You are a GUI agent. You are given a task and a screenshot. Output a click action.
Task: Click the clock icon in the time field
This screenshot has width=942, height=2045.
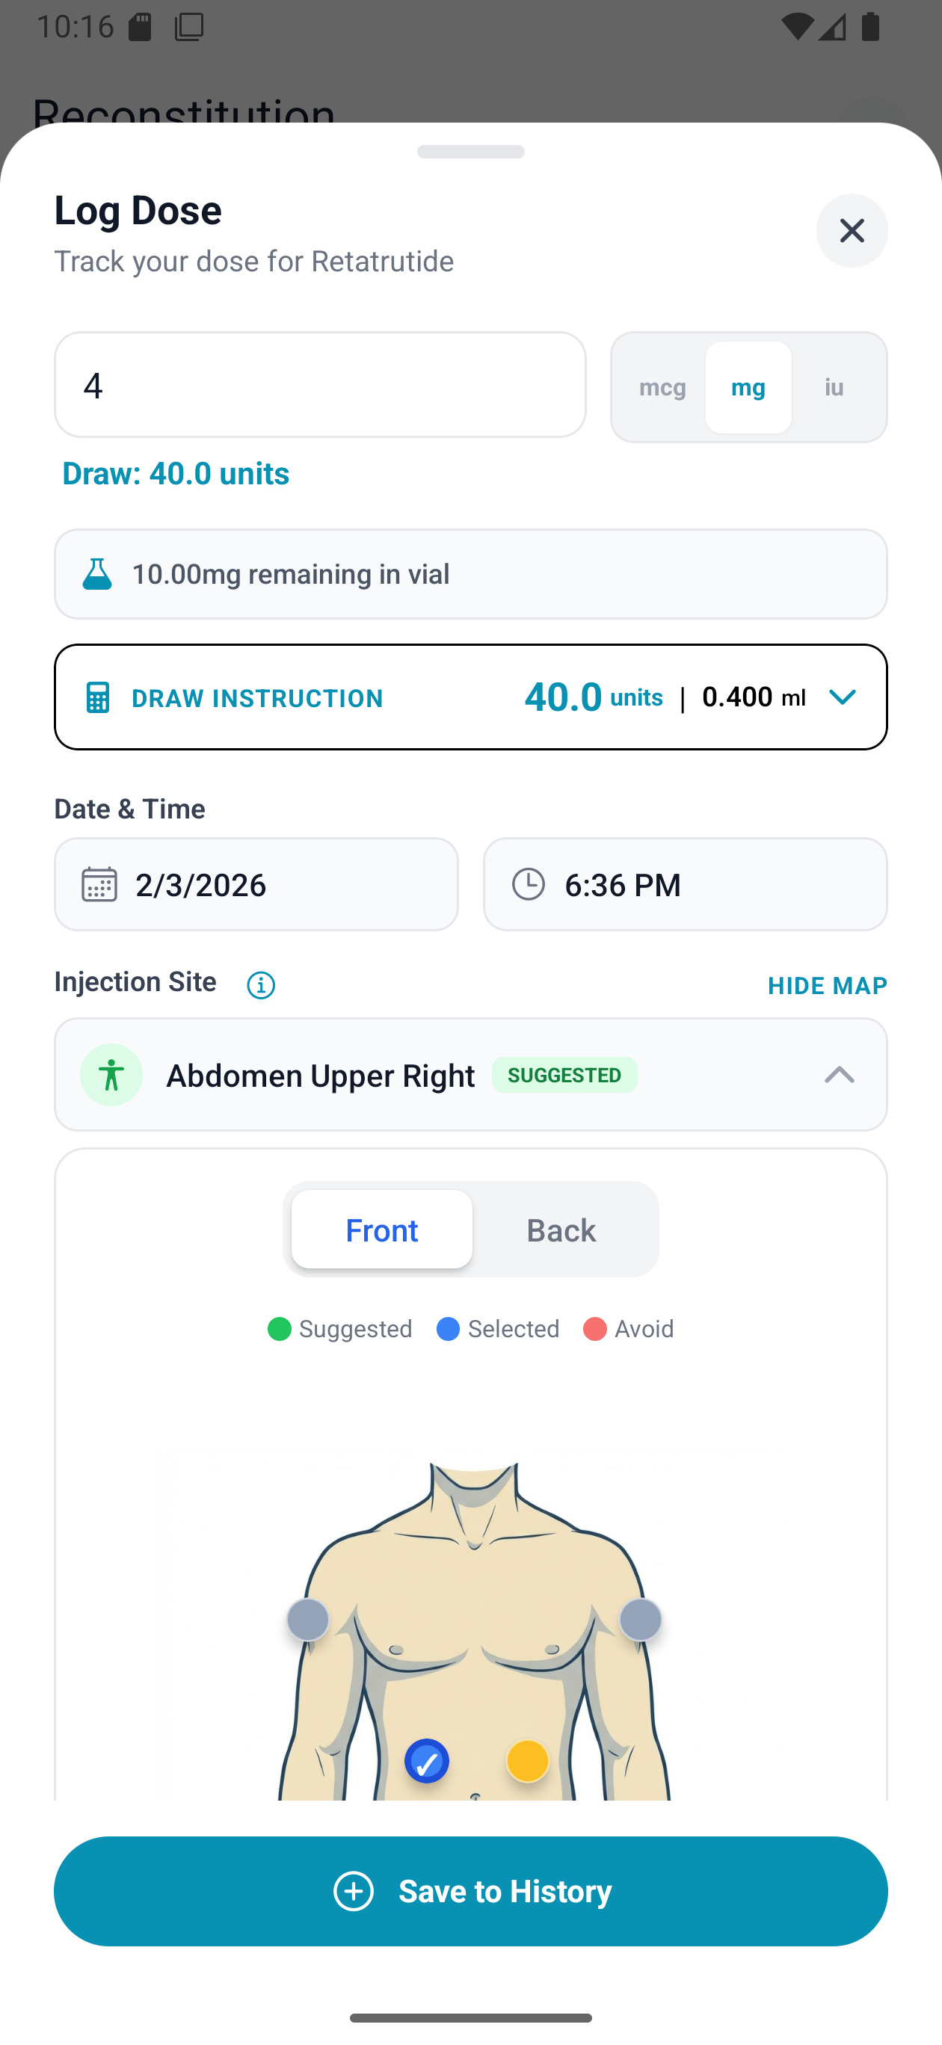(x=530, y=883)
